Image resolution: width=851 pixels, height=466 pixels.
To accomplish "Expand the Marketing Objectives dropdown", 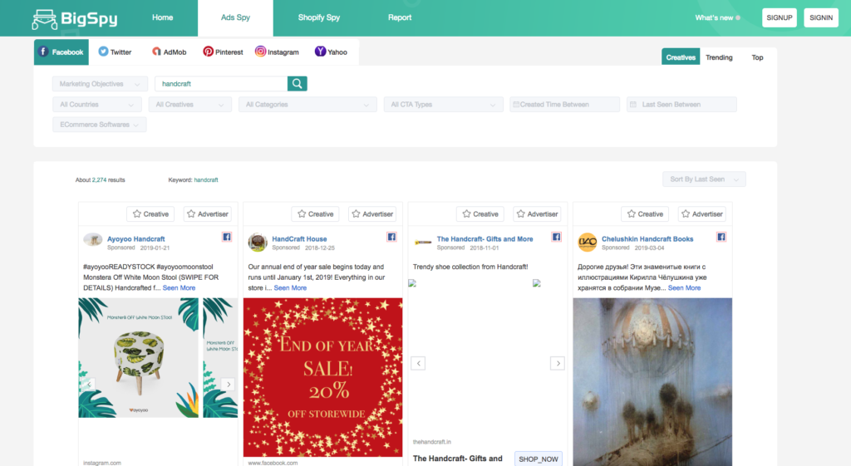I will click(100, 84).
